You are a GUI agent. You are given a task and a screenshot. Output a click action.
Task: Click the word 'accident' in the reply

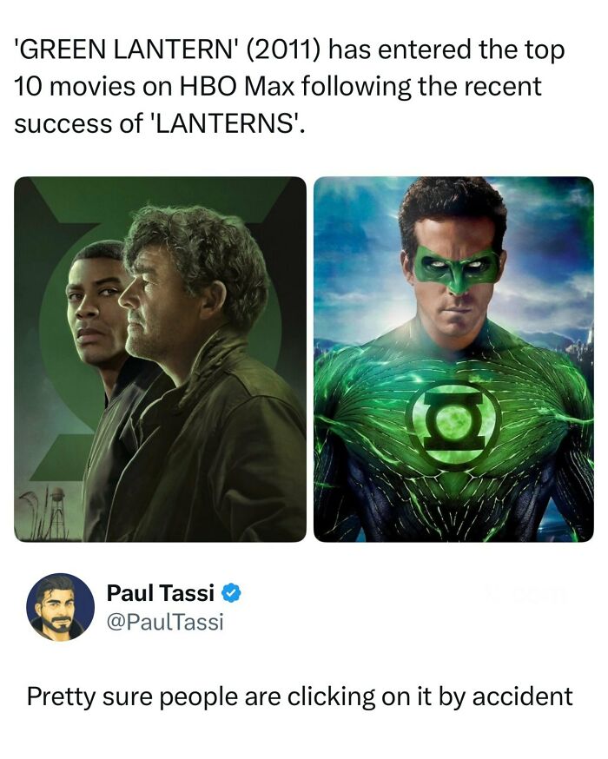pos(522,697)
